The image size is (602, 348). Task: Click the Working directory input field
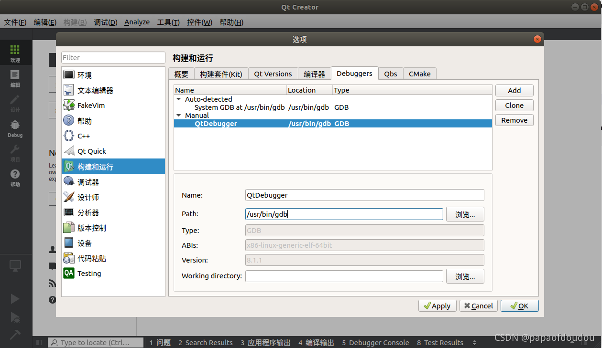tap(344, 276)
